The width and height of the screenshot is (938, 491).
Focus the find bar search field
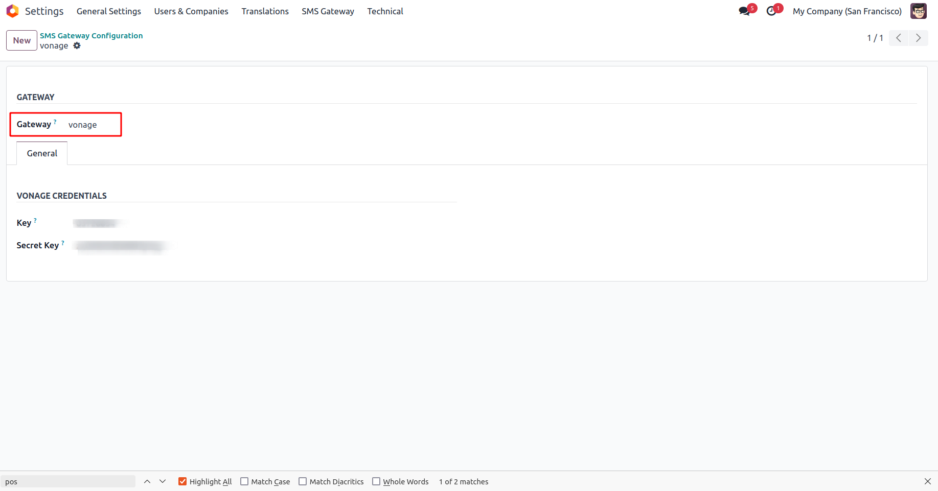[68, 481]
